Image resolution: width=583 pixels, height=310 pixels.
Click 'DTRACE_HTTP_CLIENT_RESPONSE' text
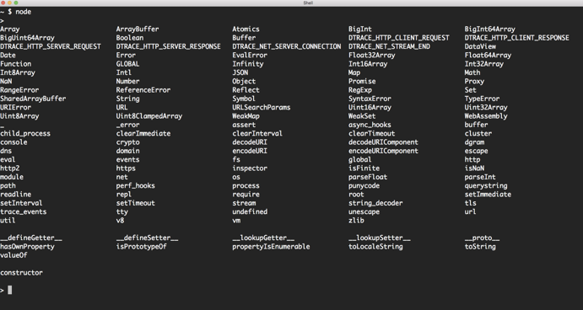(517, 38)
